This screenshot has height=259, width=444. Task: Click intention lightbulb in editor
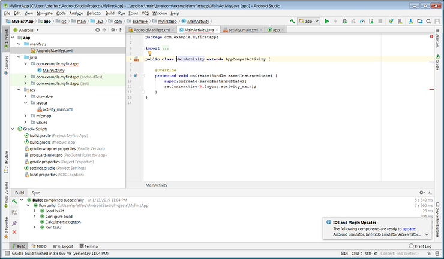tap(149, 53)
